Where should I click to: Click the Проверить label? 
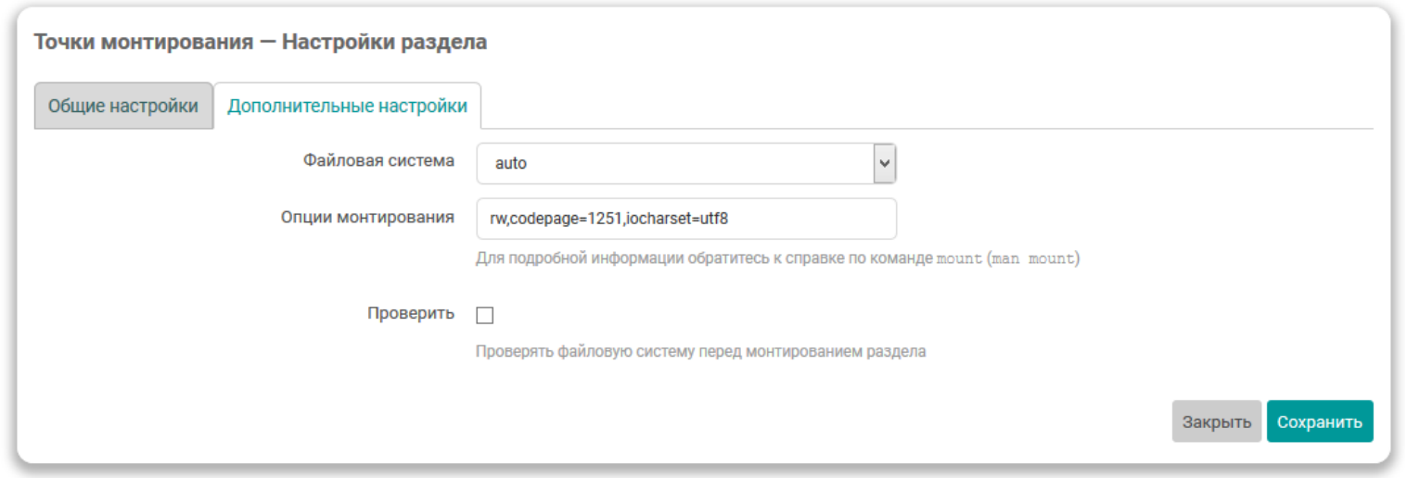410,313
